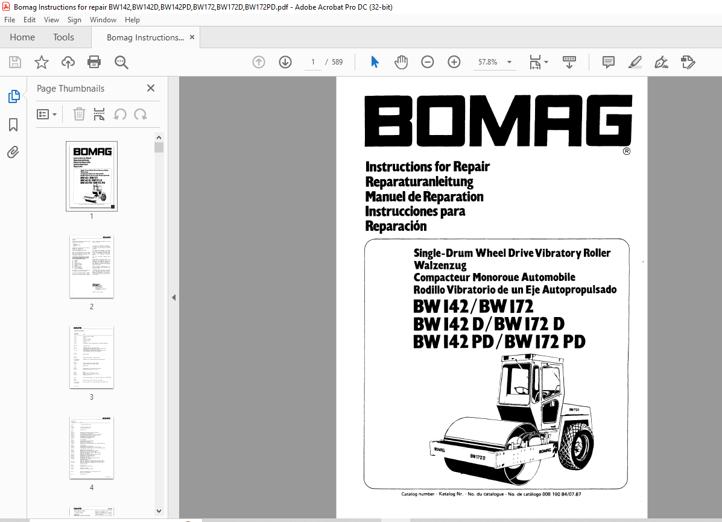This screenshot has width=722, height=522.
Task: Zoom in with plus button
Action: coord(454,62)
